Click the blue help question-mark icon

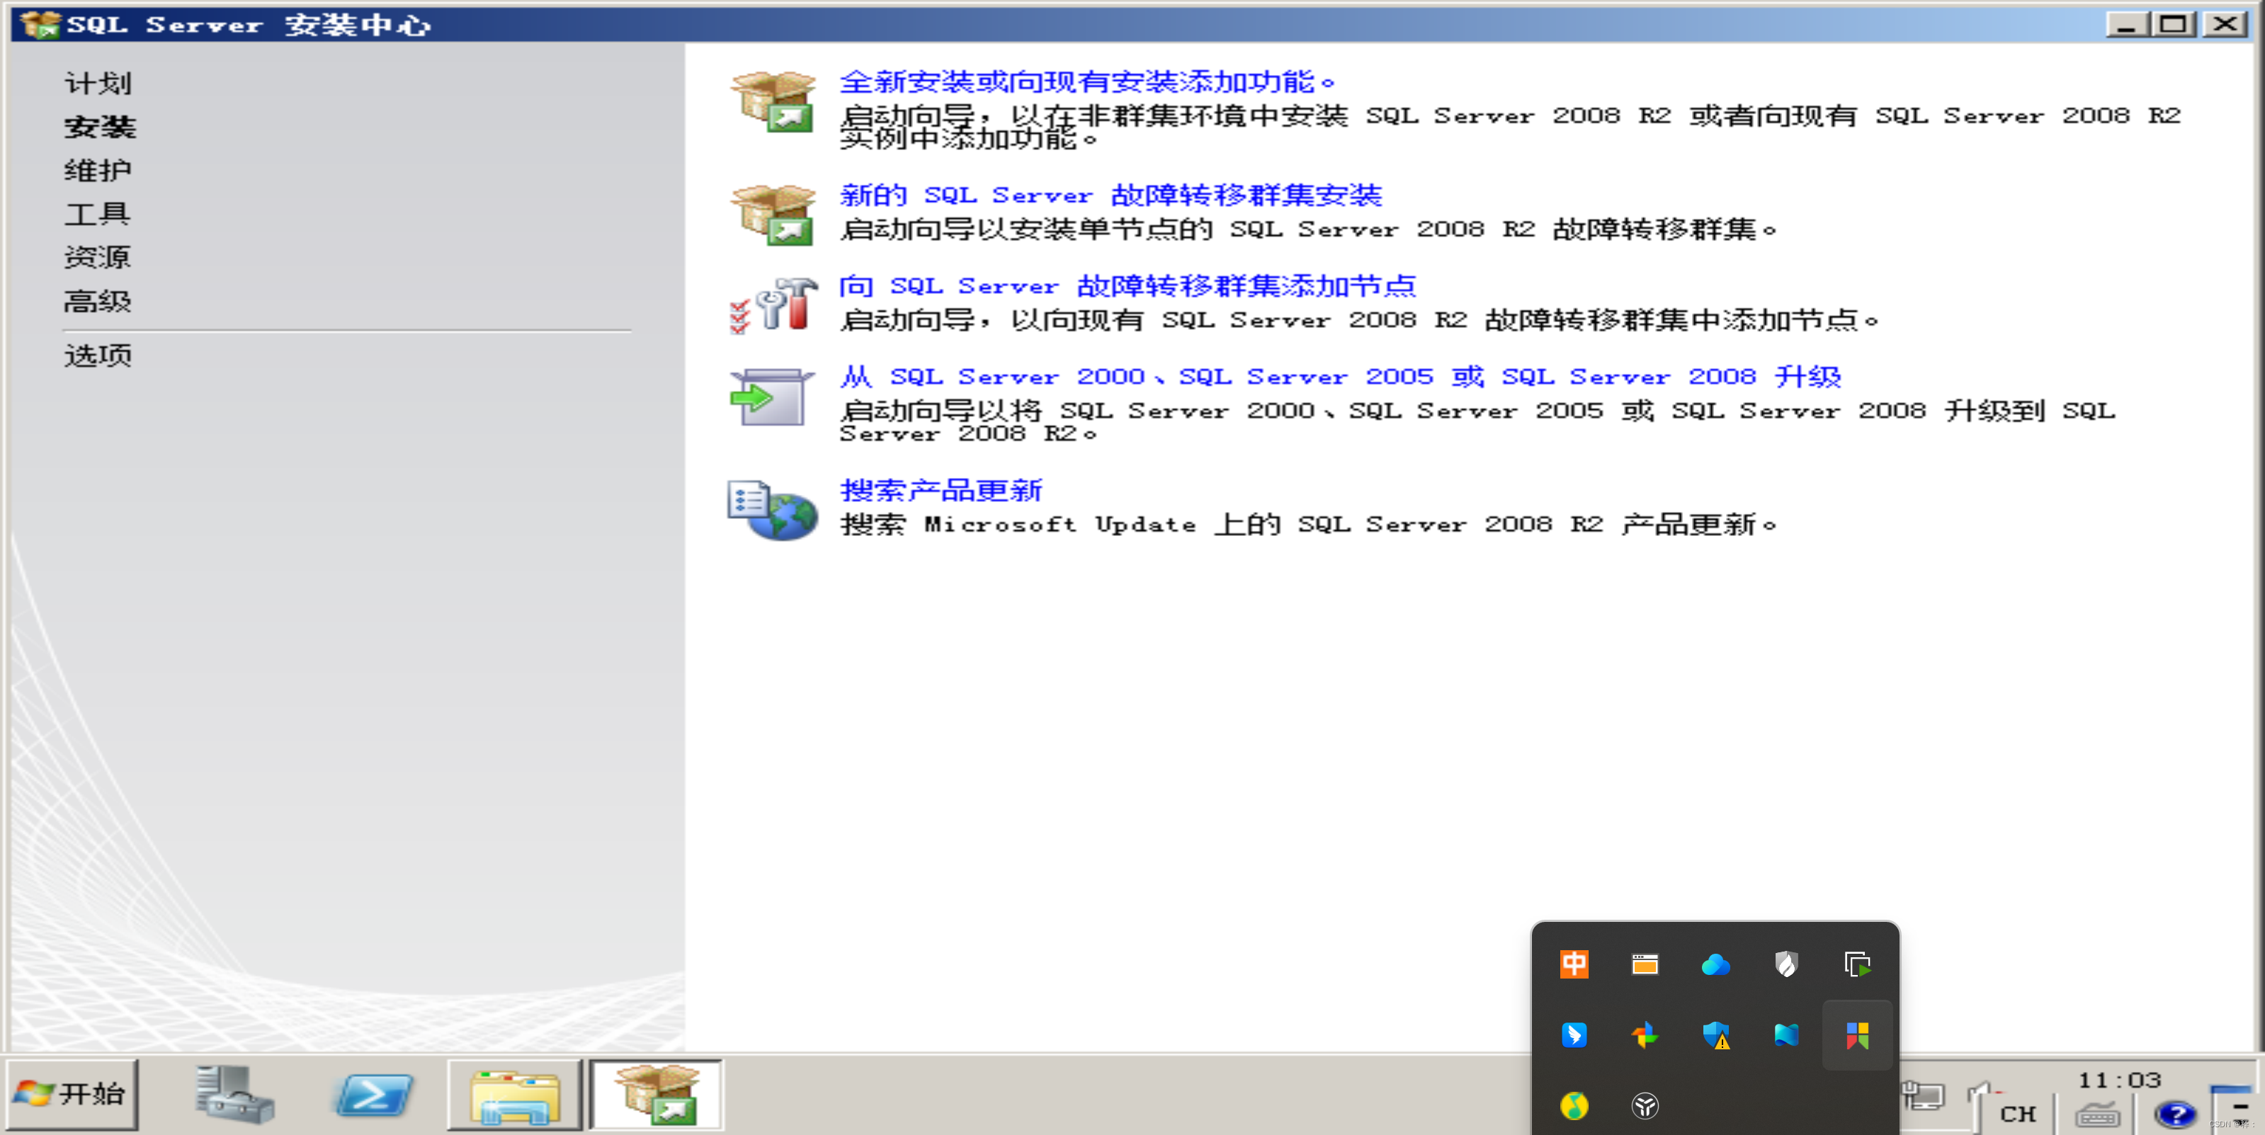(x=2175, y=1114)
